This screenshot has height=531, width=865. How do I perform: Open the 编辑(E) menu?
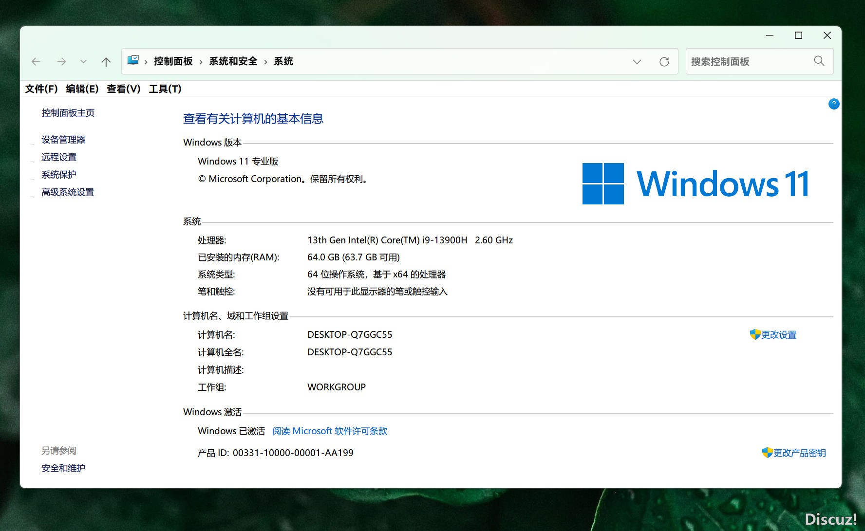(x=82, y=89)
